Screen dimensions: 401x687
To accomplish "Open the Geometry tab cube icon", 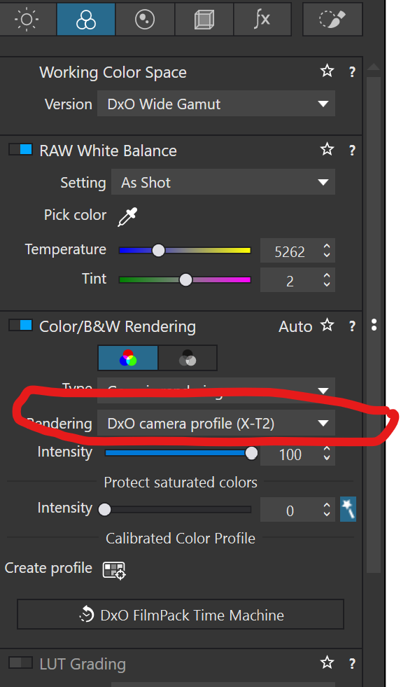I will [204, 20].
